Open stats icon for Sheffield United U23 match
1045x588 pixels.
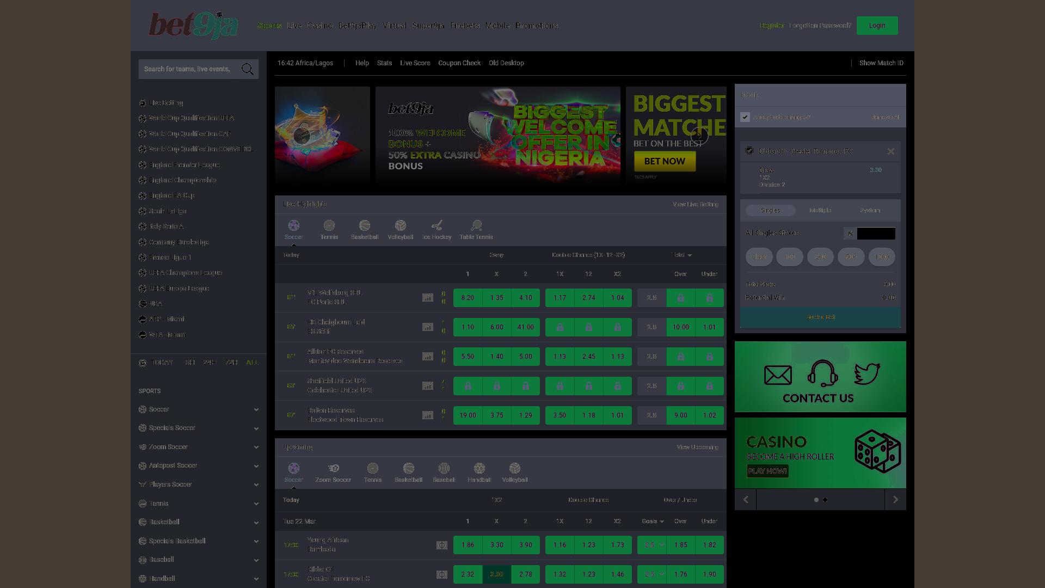tap(428, 386)
